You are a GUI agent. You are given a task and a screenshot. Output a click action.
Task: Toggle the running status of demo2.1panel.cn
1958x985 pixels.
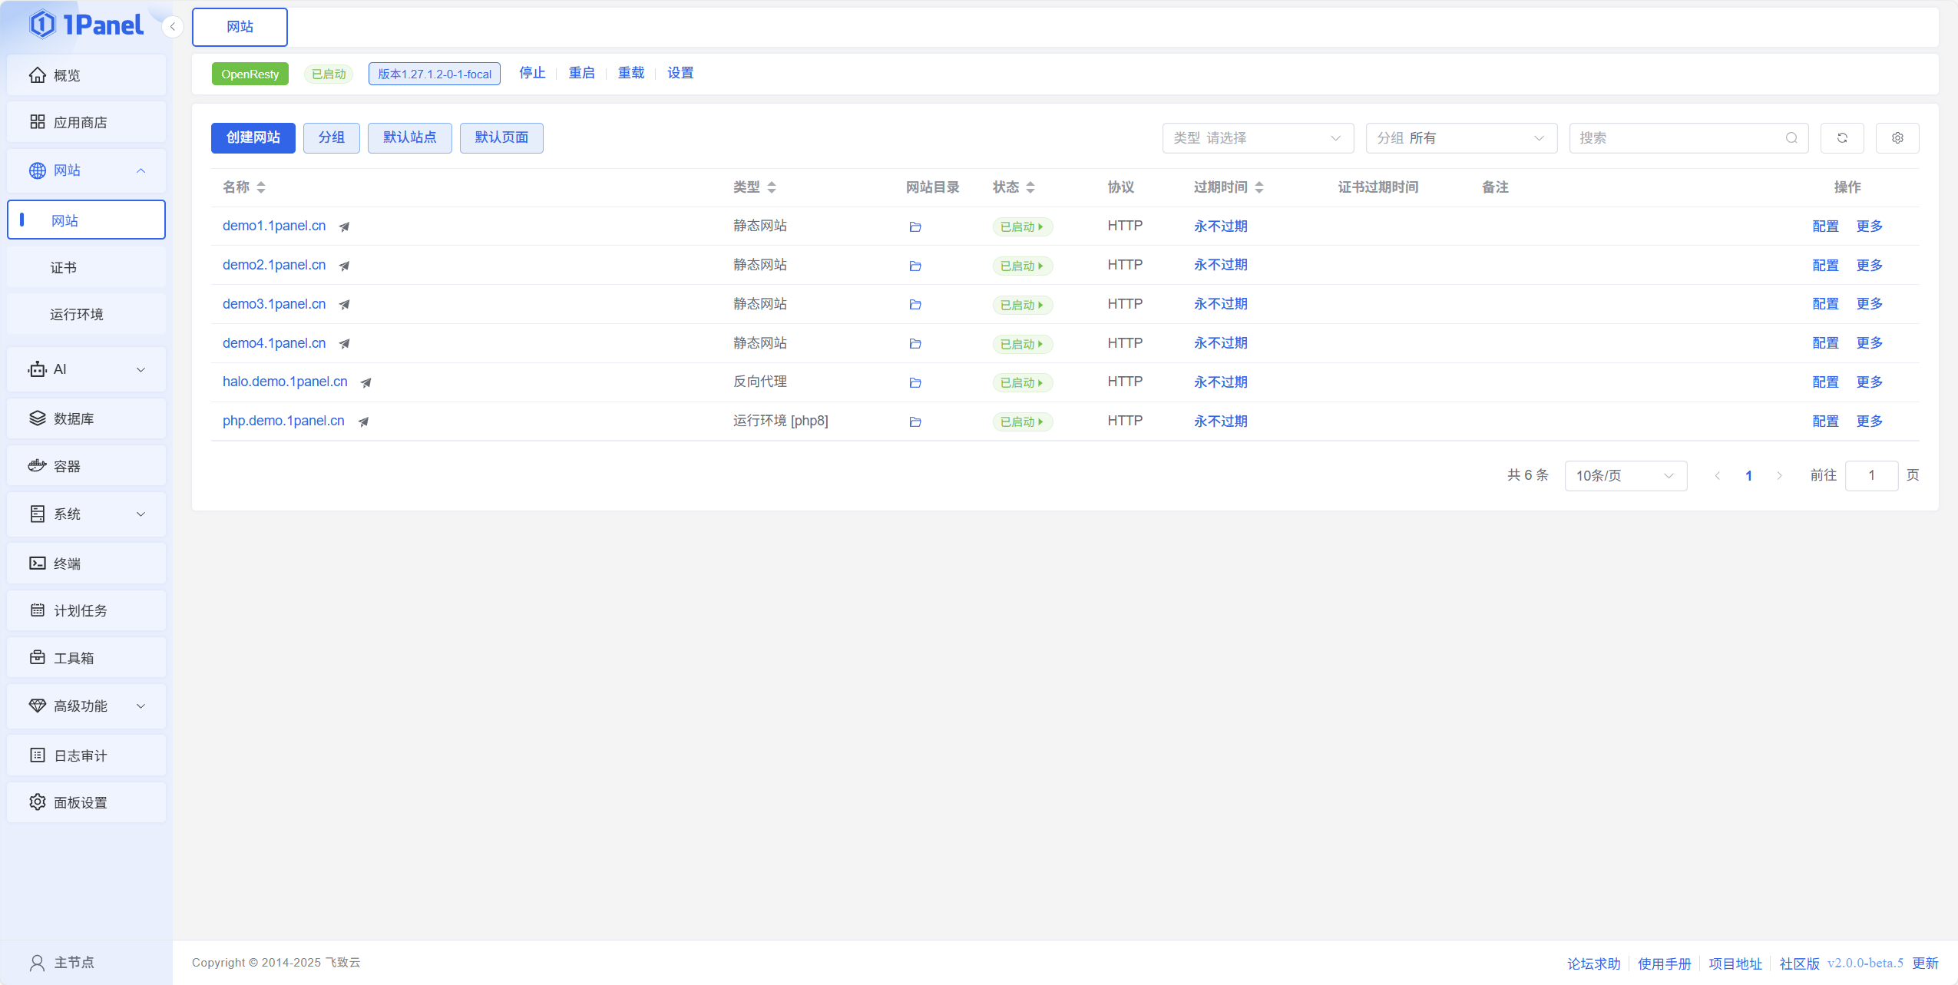pyautogui.click(x=1021, y=266)
